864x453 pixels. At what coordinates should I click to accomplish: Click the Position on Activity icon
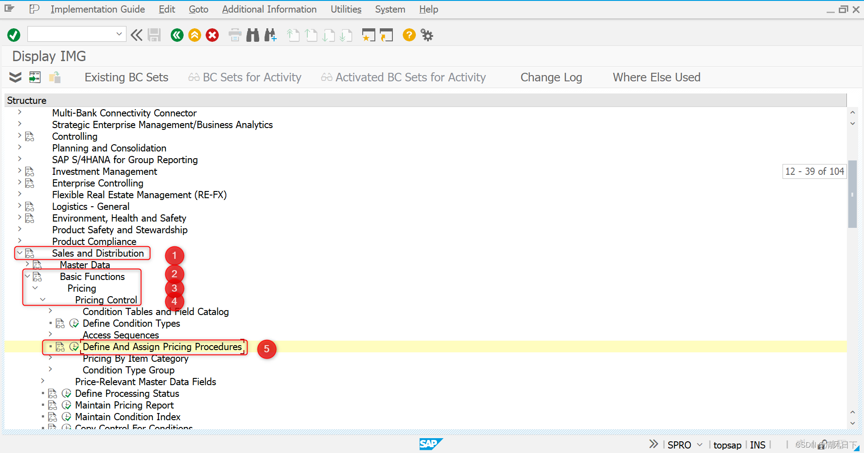pos(35,77)
